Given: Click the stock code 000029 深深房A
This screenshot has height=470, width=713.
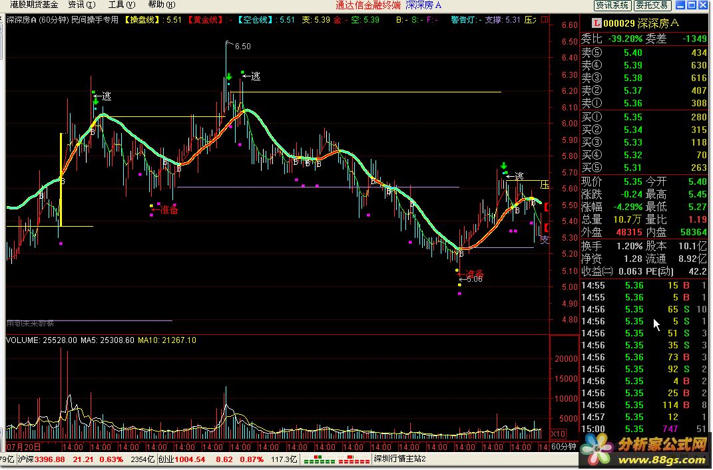Looking at the screenshot, I should [641, 23].
